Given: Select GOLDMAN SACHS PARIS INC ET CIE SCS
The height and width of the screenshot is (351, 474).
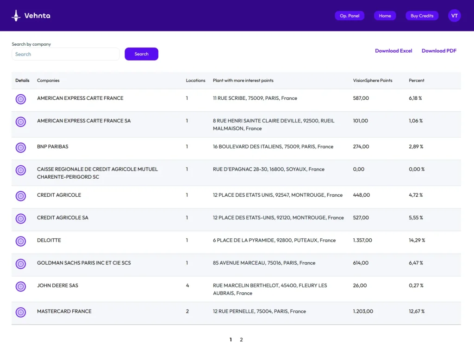Looking at the screenshot, I should (84, 263).
